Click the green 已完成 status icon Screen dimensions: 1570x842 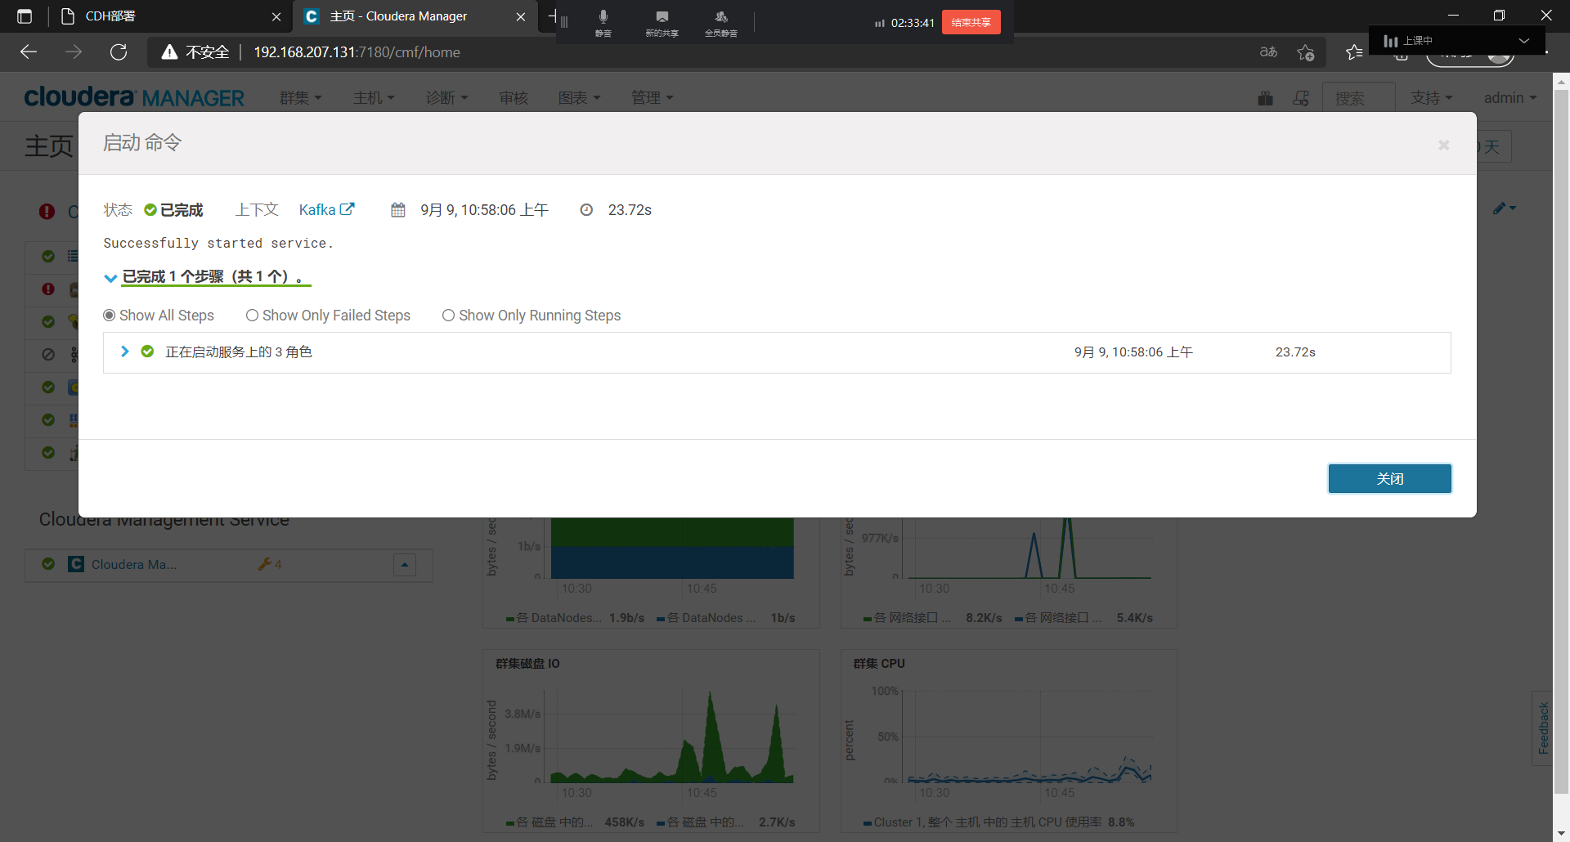tap(150, 210)
